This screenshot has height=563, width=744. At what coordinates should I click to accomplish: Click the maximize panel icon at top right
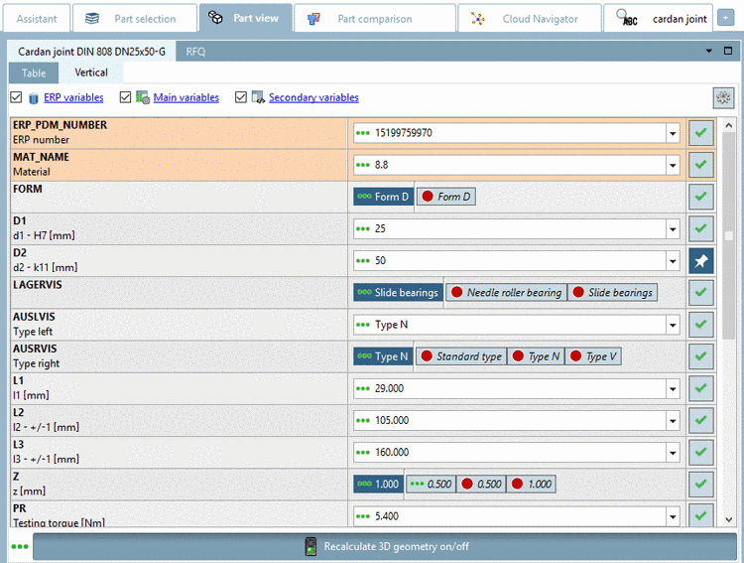(x=727, y=51)
